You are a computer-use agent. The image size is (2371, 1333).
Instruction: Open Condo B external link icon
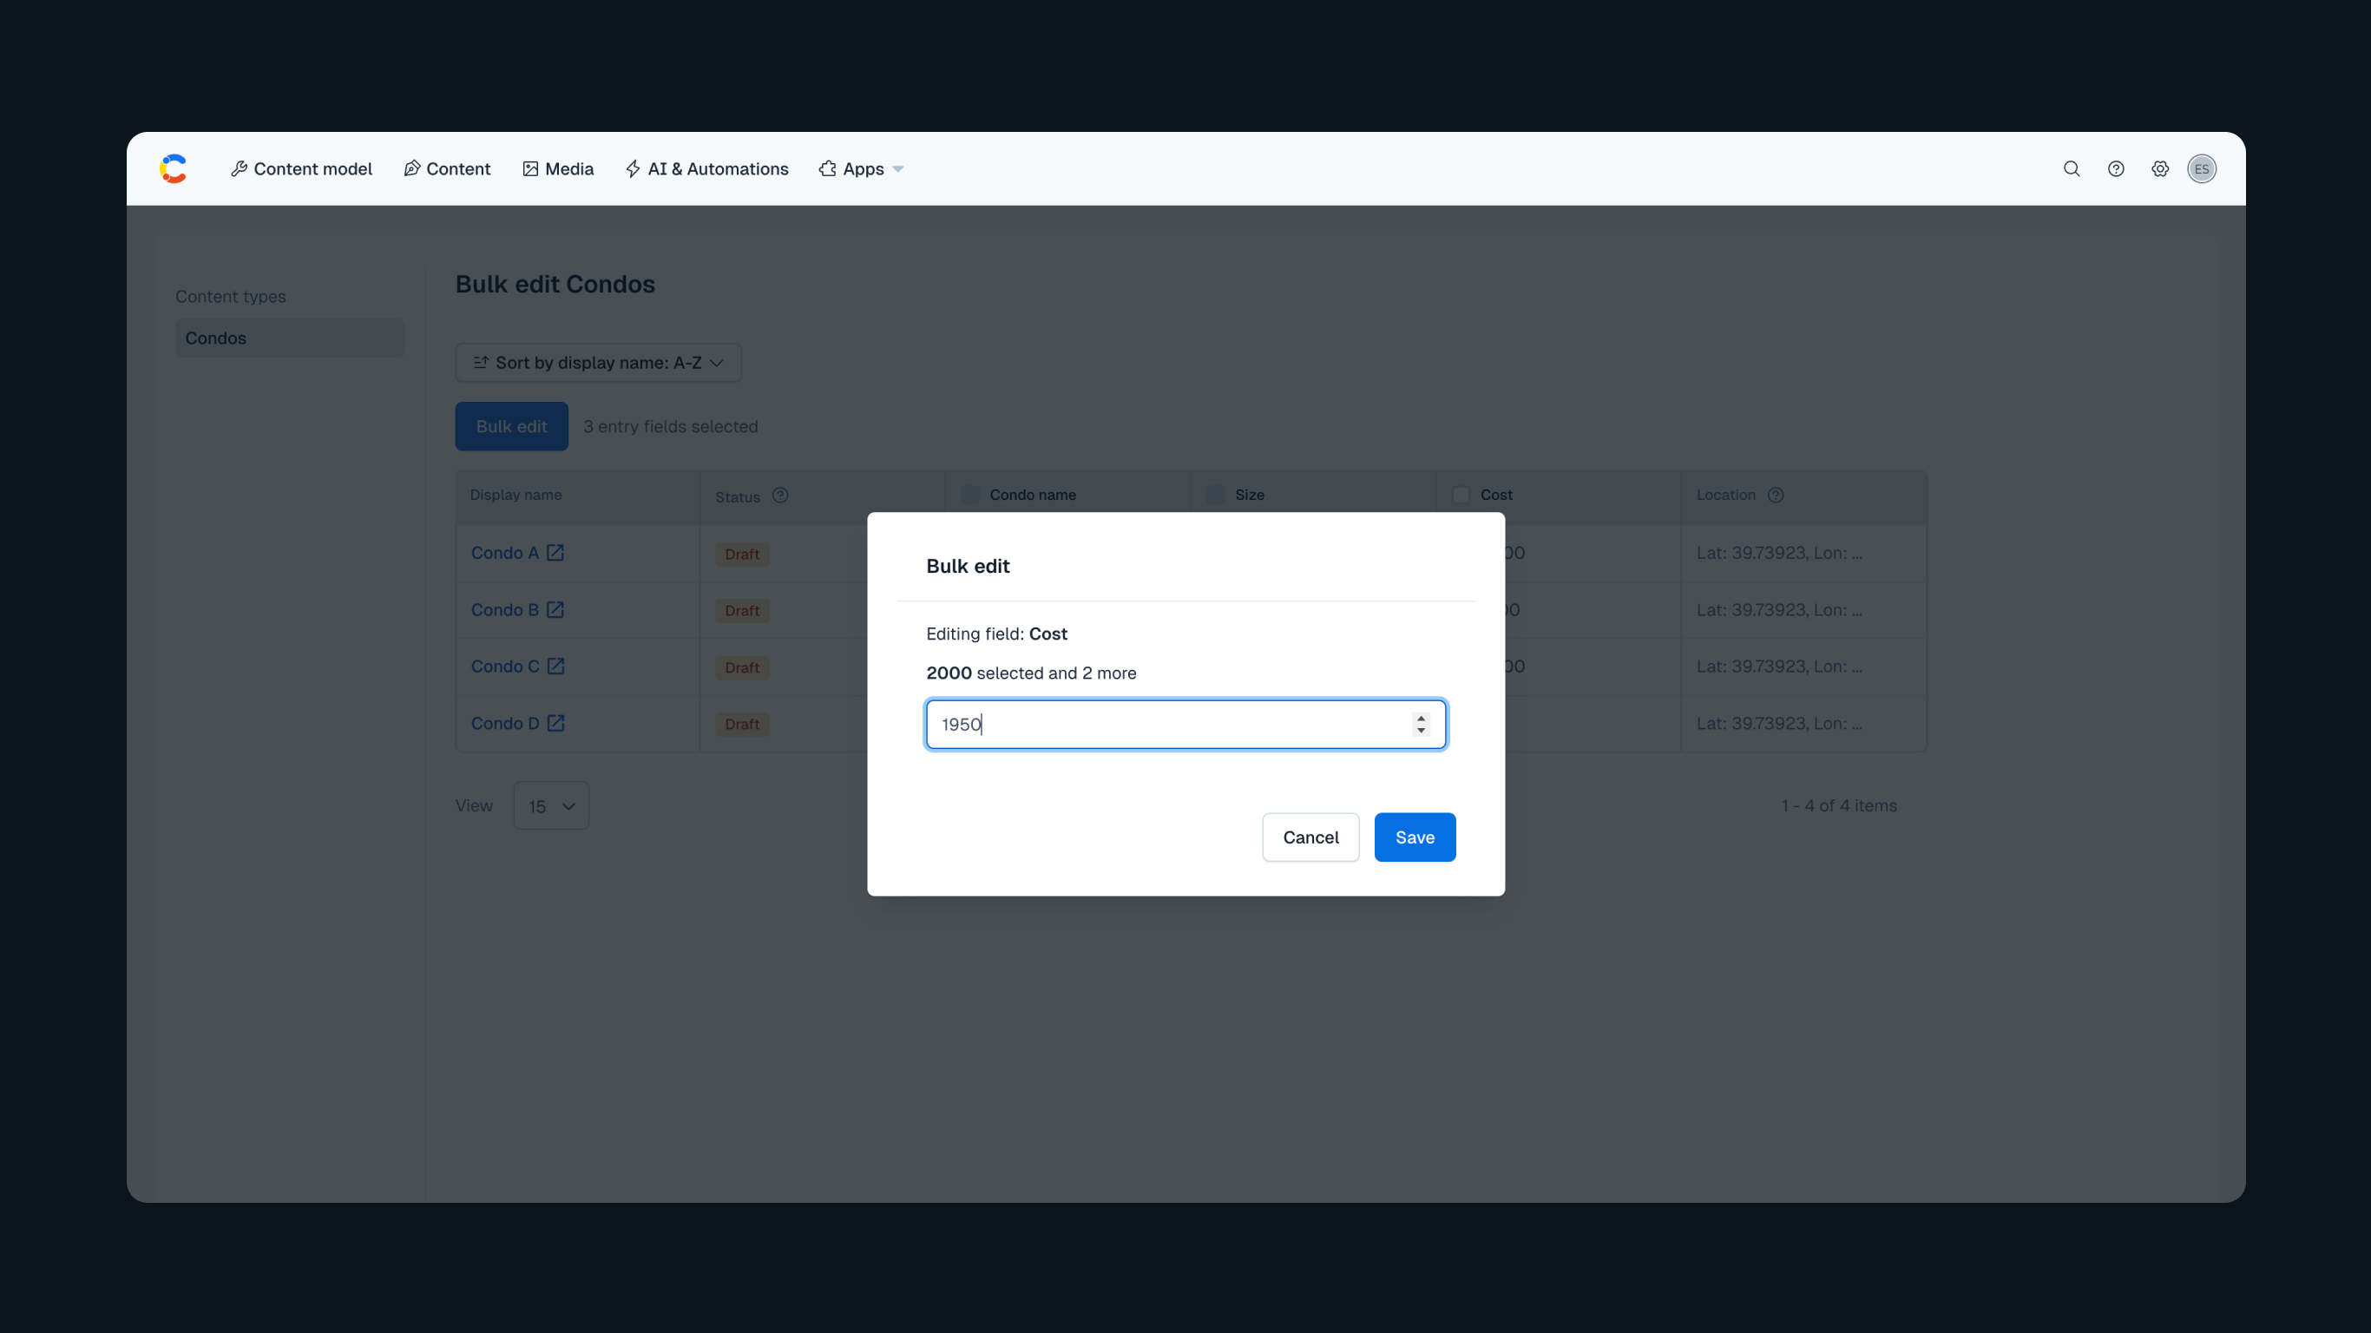tap(555, 609)
